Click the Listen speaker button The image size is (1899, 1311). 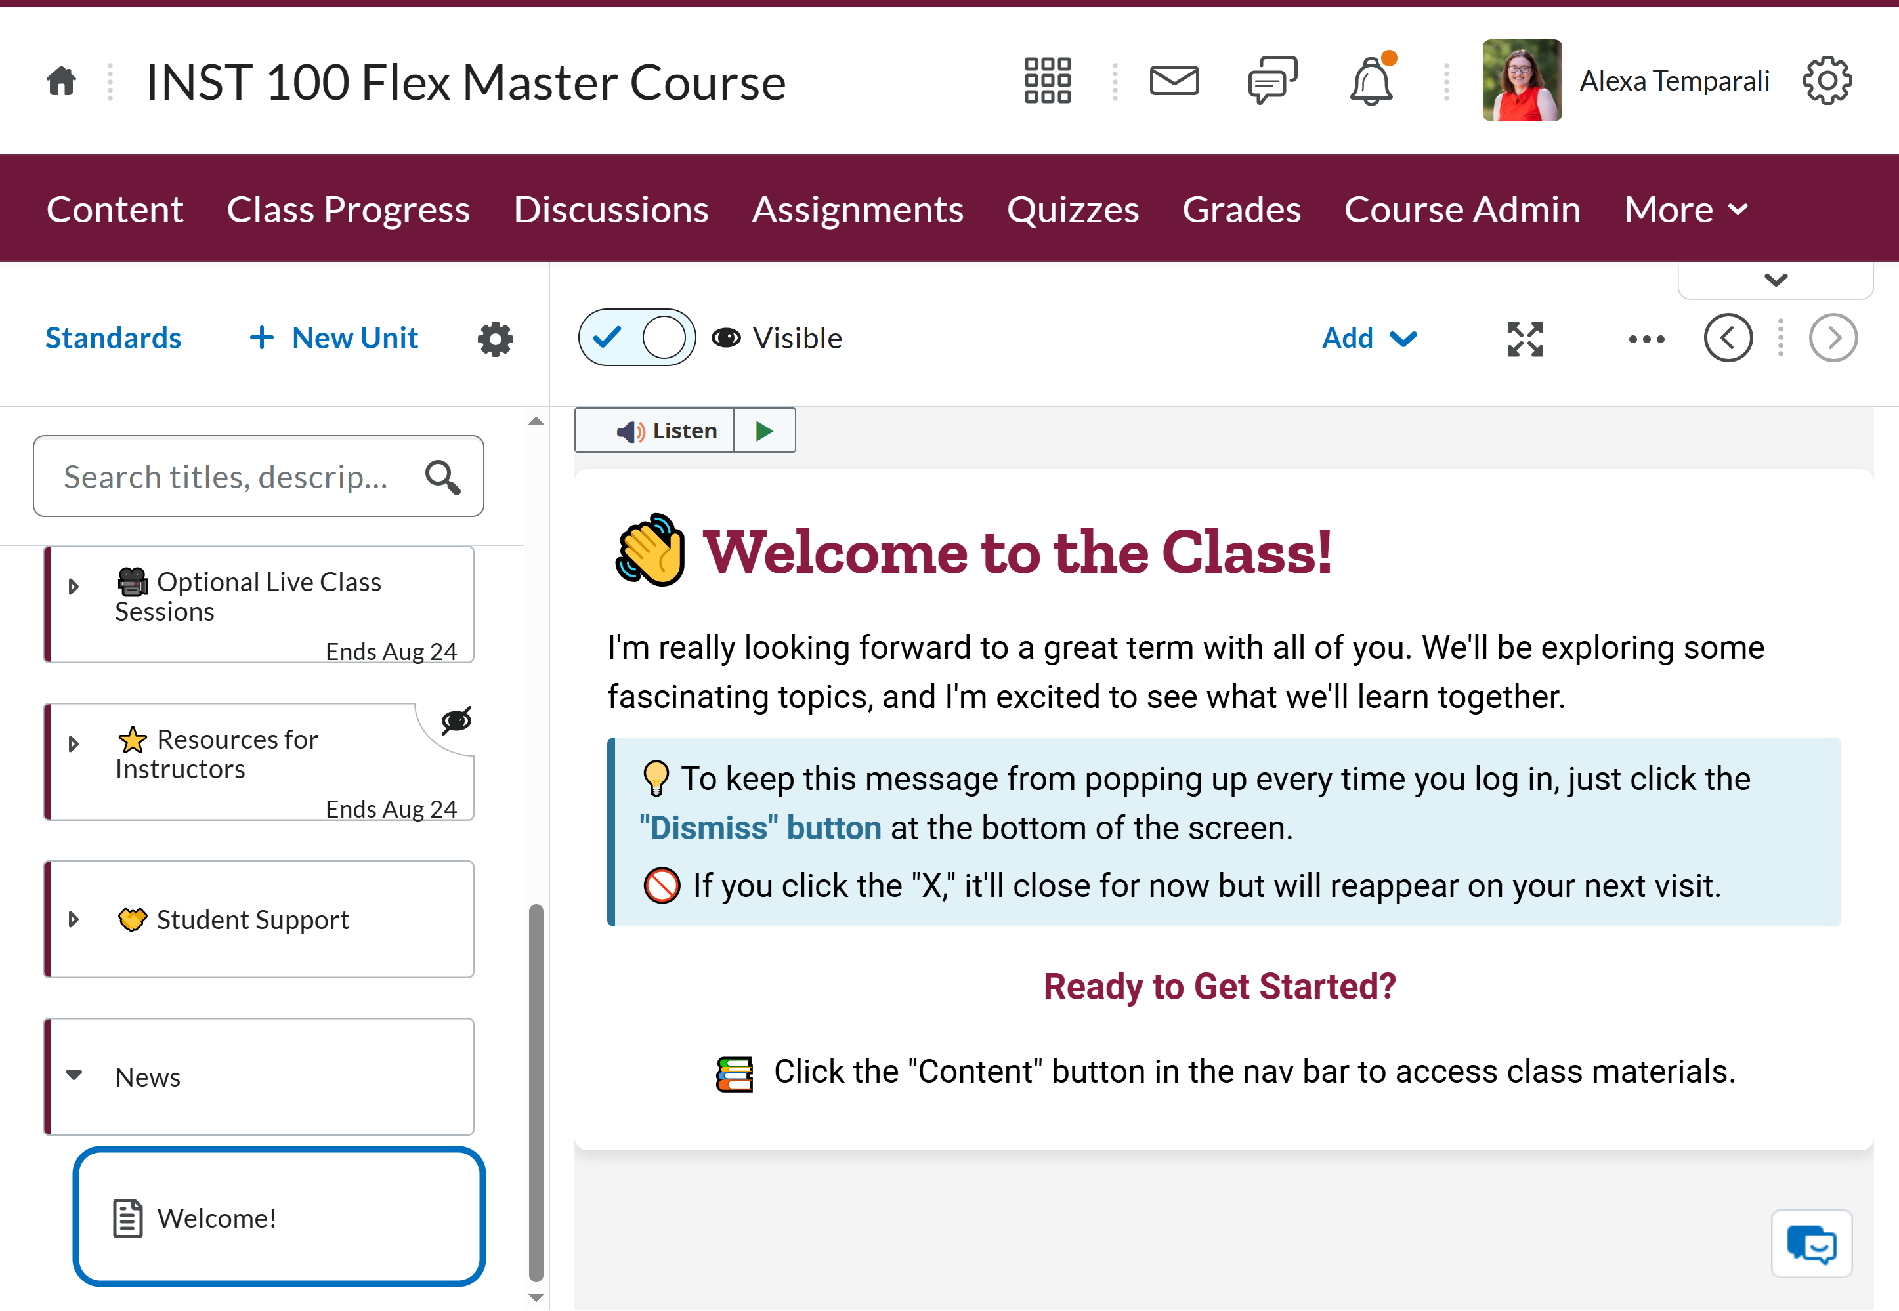click(x=654, y=430)
